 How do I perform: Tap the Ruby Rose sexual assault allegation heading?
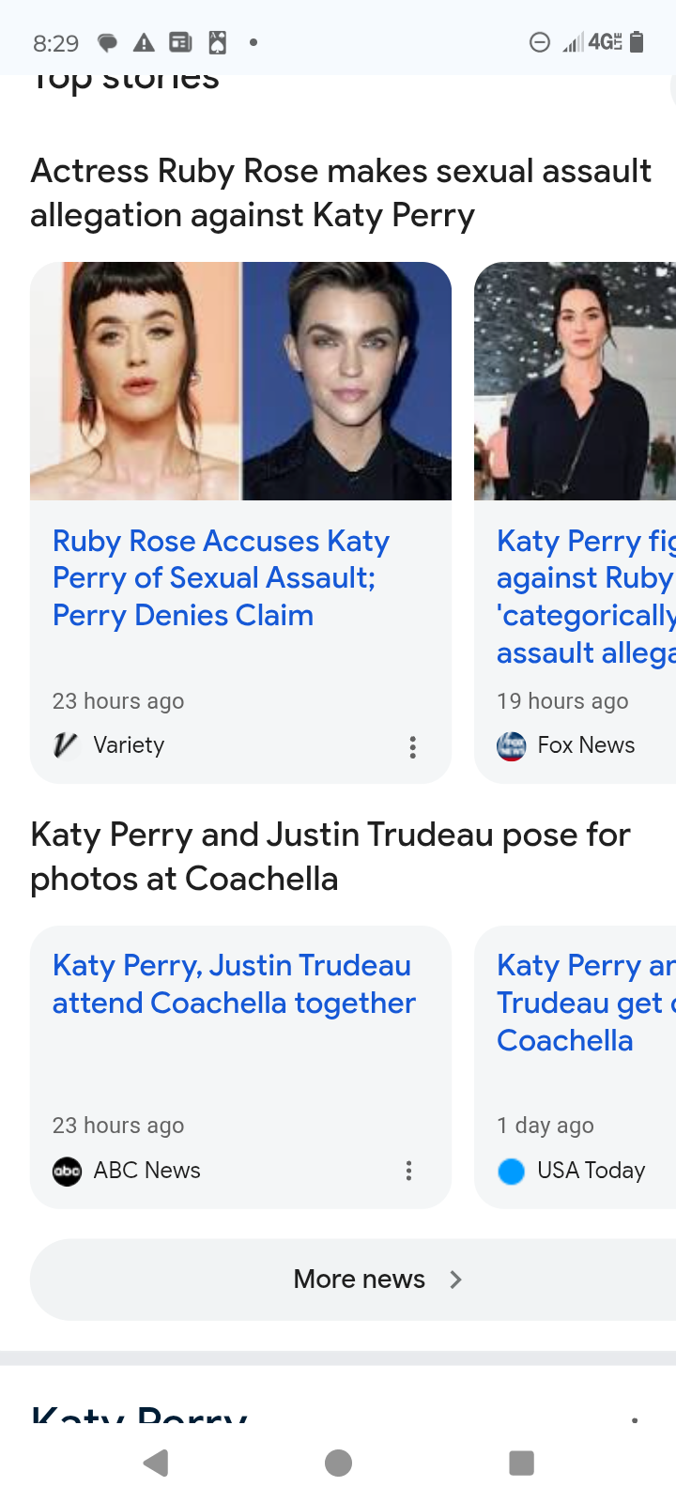coord(341,192)
